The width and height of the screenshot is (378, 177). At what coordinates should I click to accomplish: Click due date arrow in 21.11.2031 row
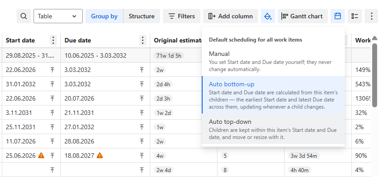[x=142, y=113]
